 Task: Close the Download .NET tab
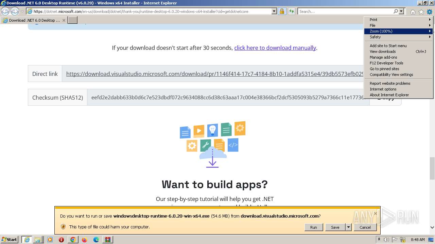point(64,20)
